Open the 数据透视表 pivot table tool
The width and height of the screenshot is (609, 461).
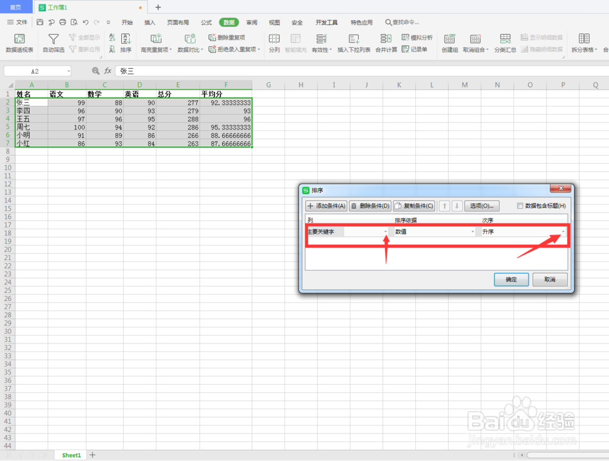tap(19, 43)
